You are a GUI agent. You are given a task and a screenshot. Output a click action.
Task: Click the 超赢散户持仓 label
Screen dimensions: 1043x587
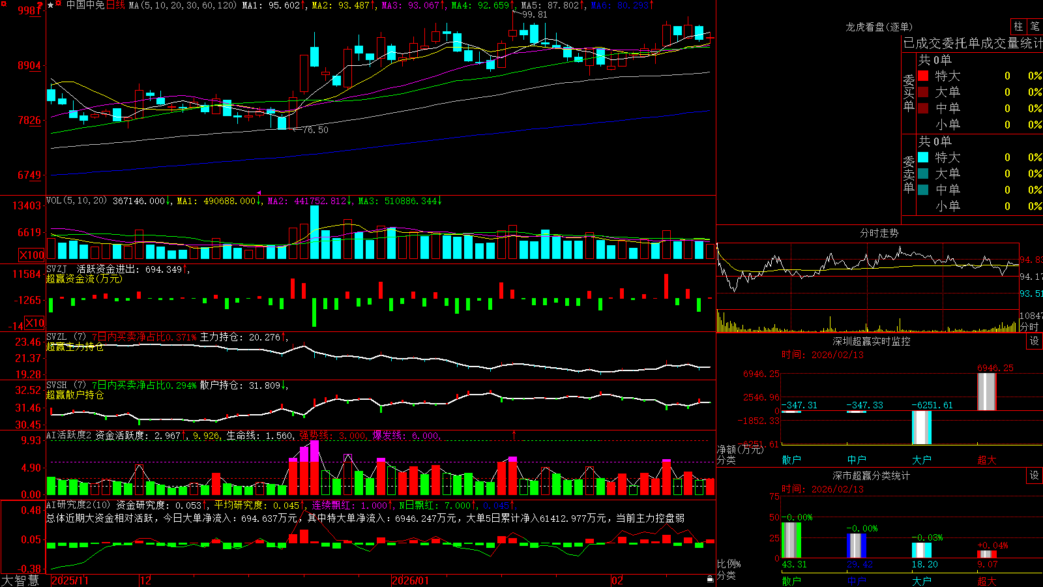coord(75,395)
